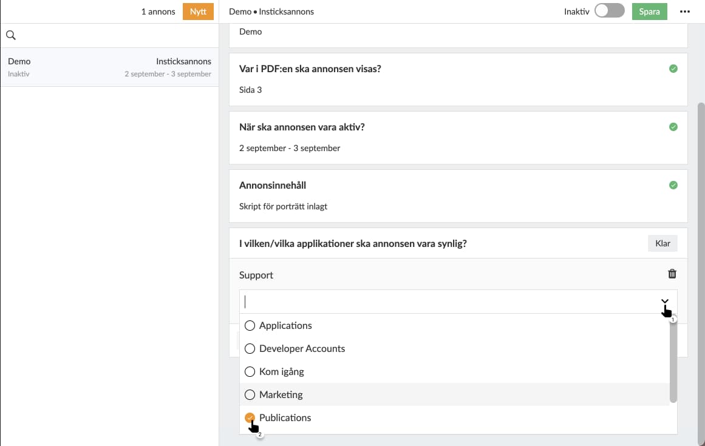The width and height of the screenshot is (705, 446).
Task: Click the search magnifier icon
Action: [10, 36]
